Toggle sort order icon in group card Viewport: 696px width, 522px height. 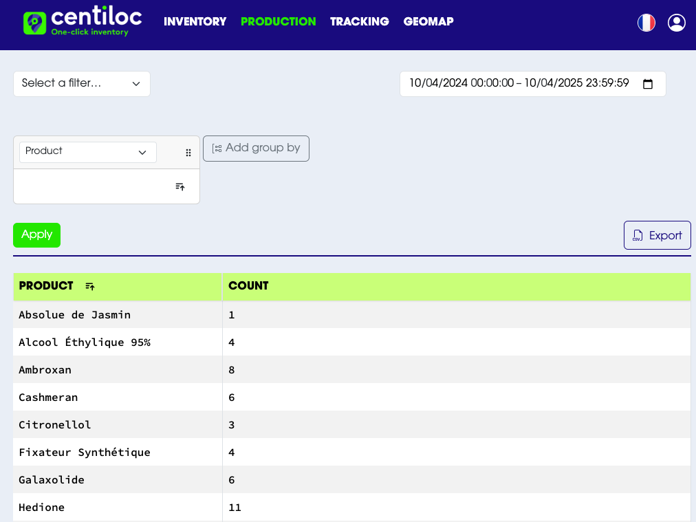point(180,186)
